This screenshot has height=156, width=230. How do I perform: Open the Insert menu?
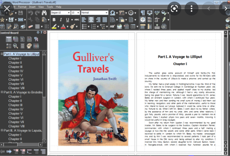coord(32,7)
